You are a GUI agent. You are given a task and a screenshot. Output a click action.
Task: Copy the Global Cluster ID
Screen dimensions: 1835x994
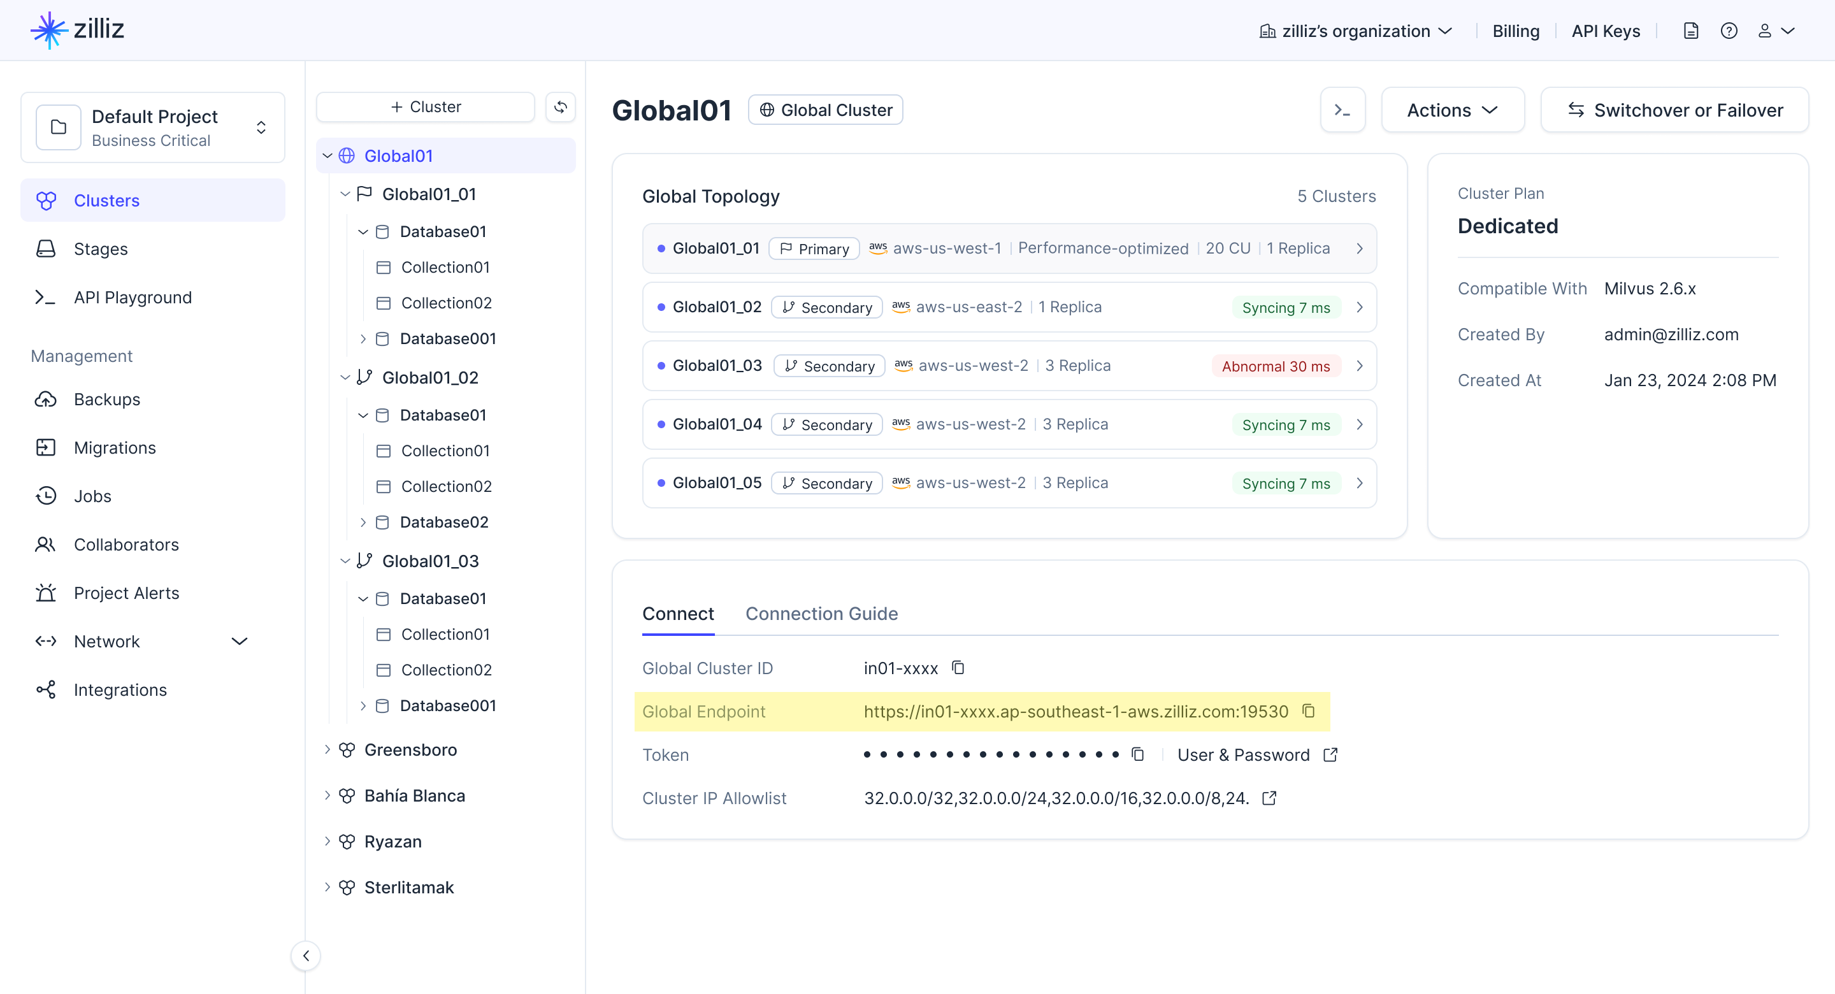[958, 668]
